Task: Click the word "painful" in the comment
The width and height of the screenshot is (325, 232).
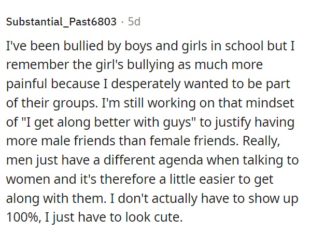Action: (27, 84)
